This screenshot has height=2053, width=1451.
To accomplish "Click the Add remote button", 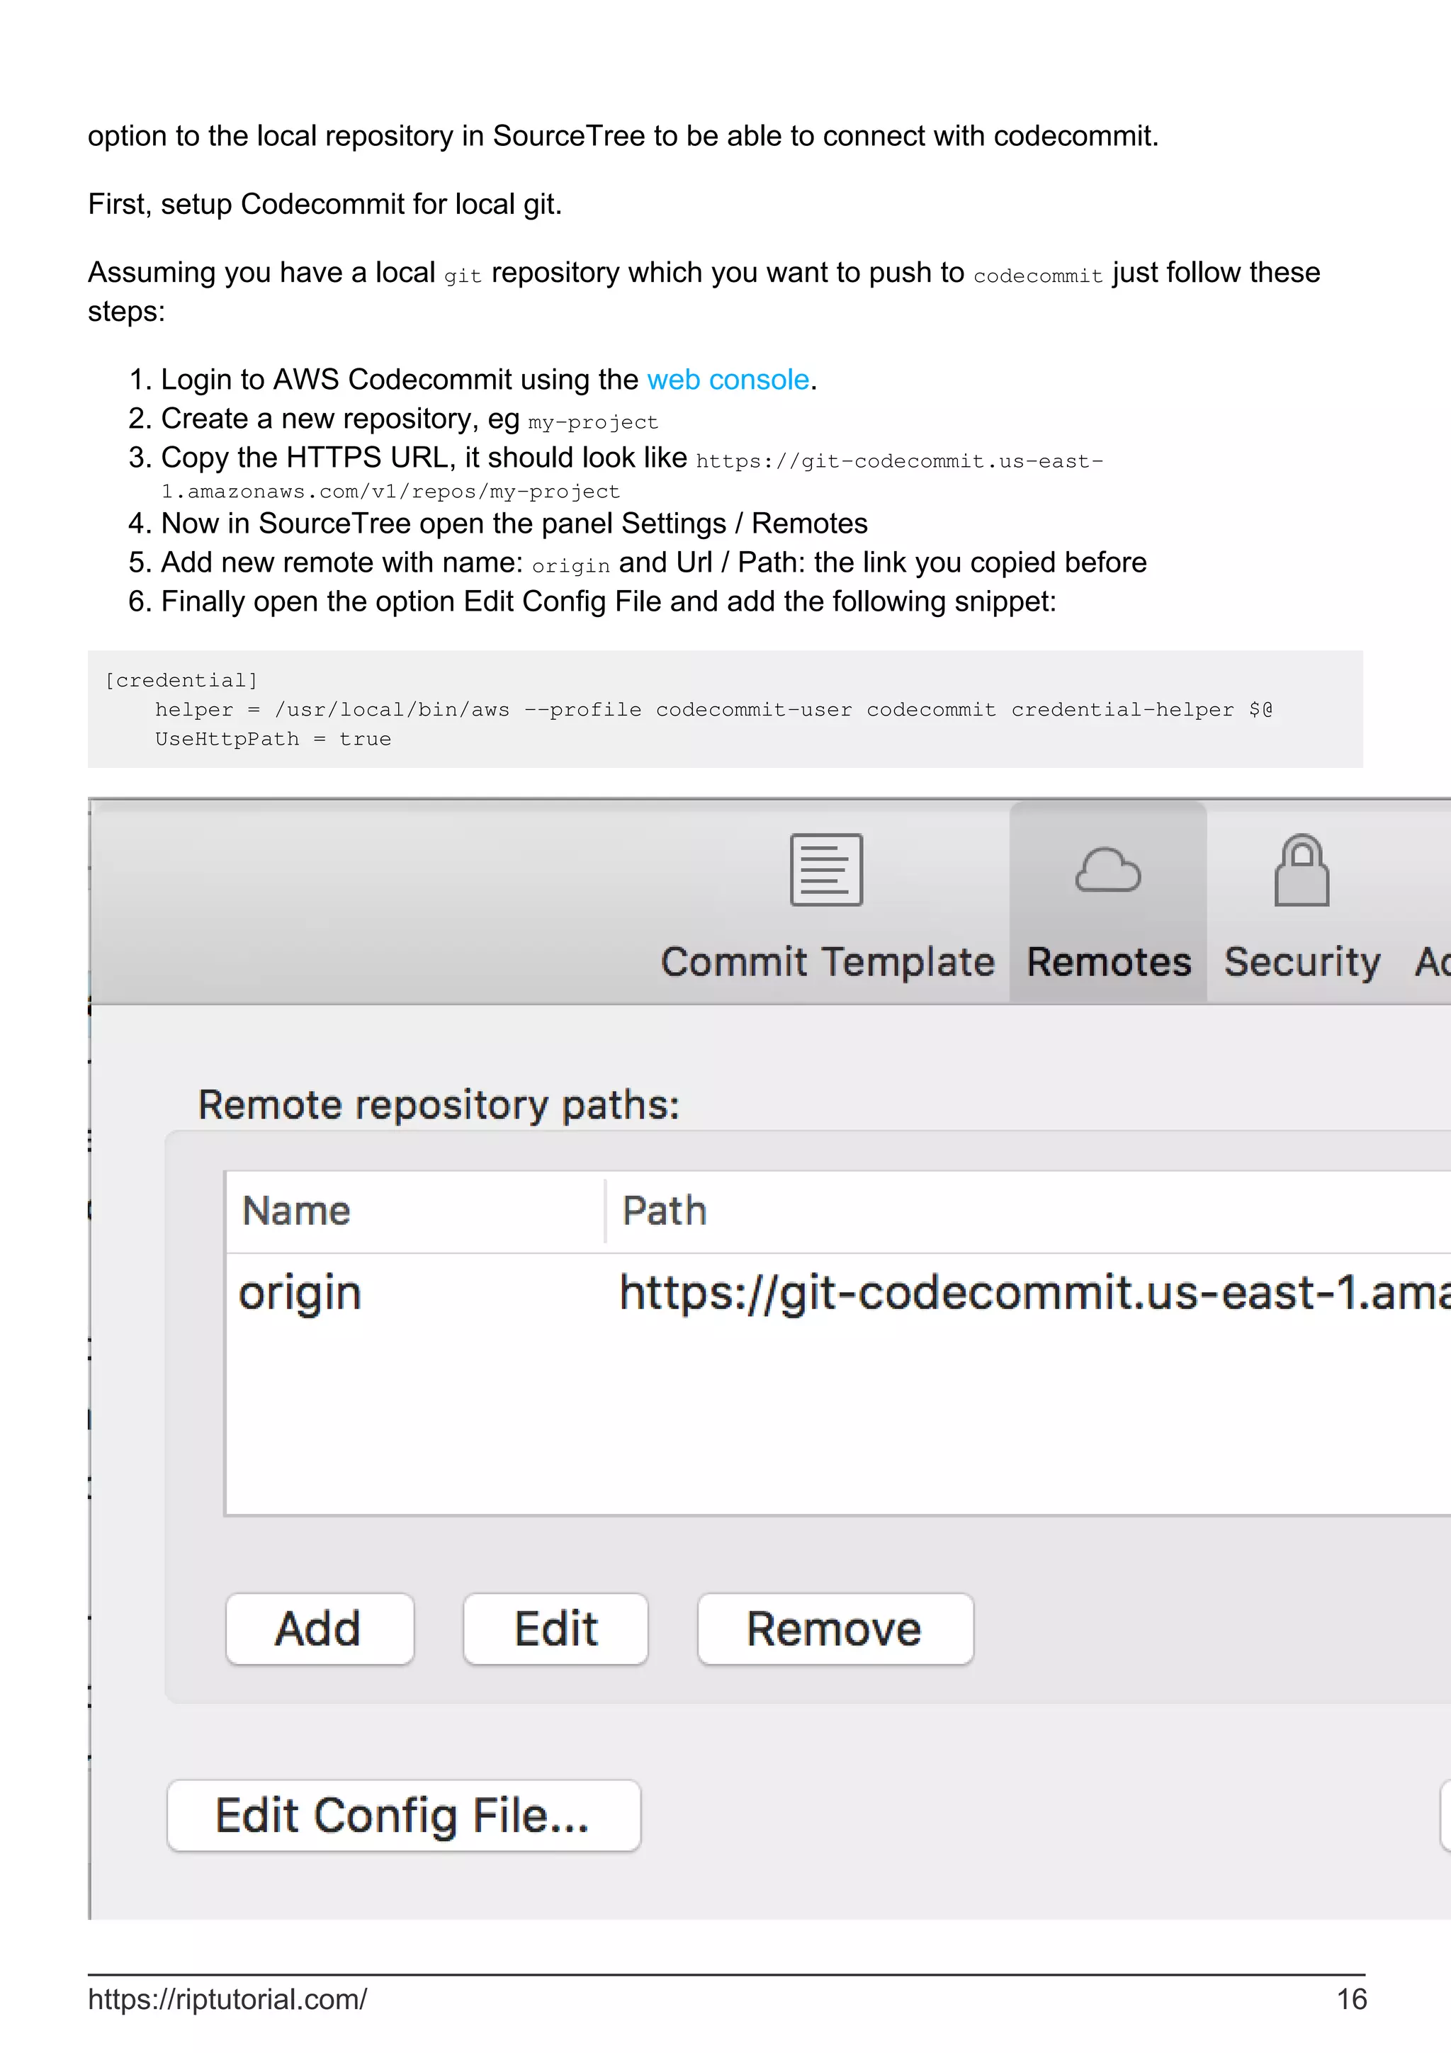I will (319, 1628).
